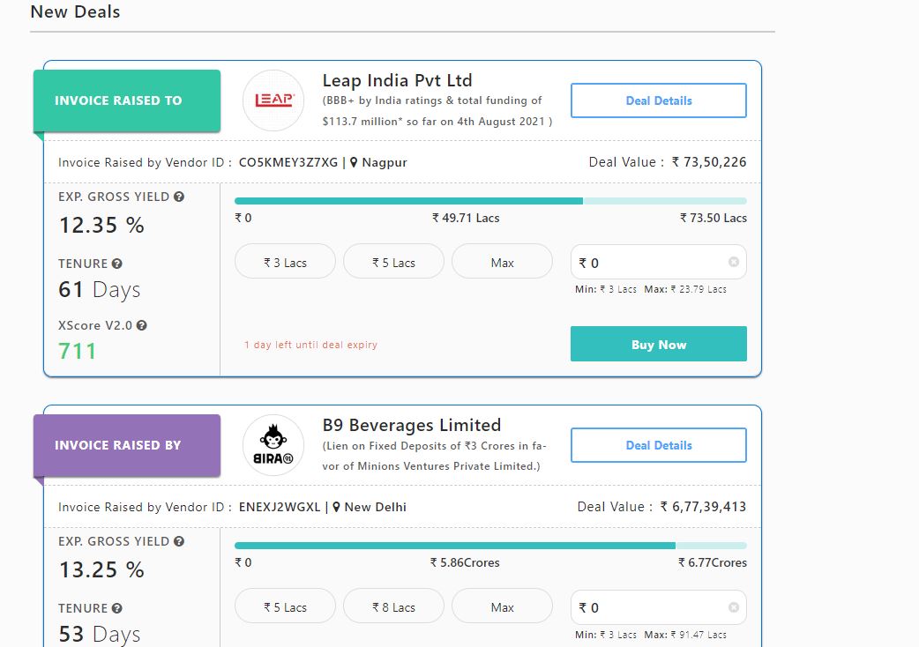The width and height of the screenshot is (919, 647).
Task: Click the XScore value 711
Action: click(x=77, y=352)
